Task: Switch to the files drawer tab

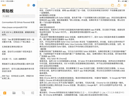Action: [x=14, y=93]
